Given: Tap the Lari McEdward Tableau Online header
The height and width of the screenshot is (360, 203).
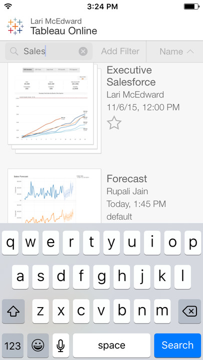Looking at the screenshot, I should tap(63, 26).
